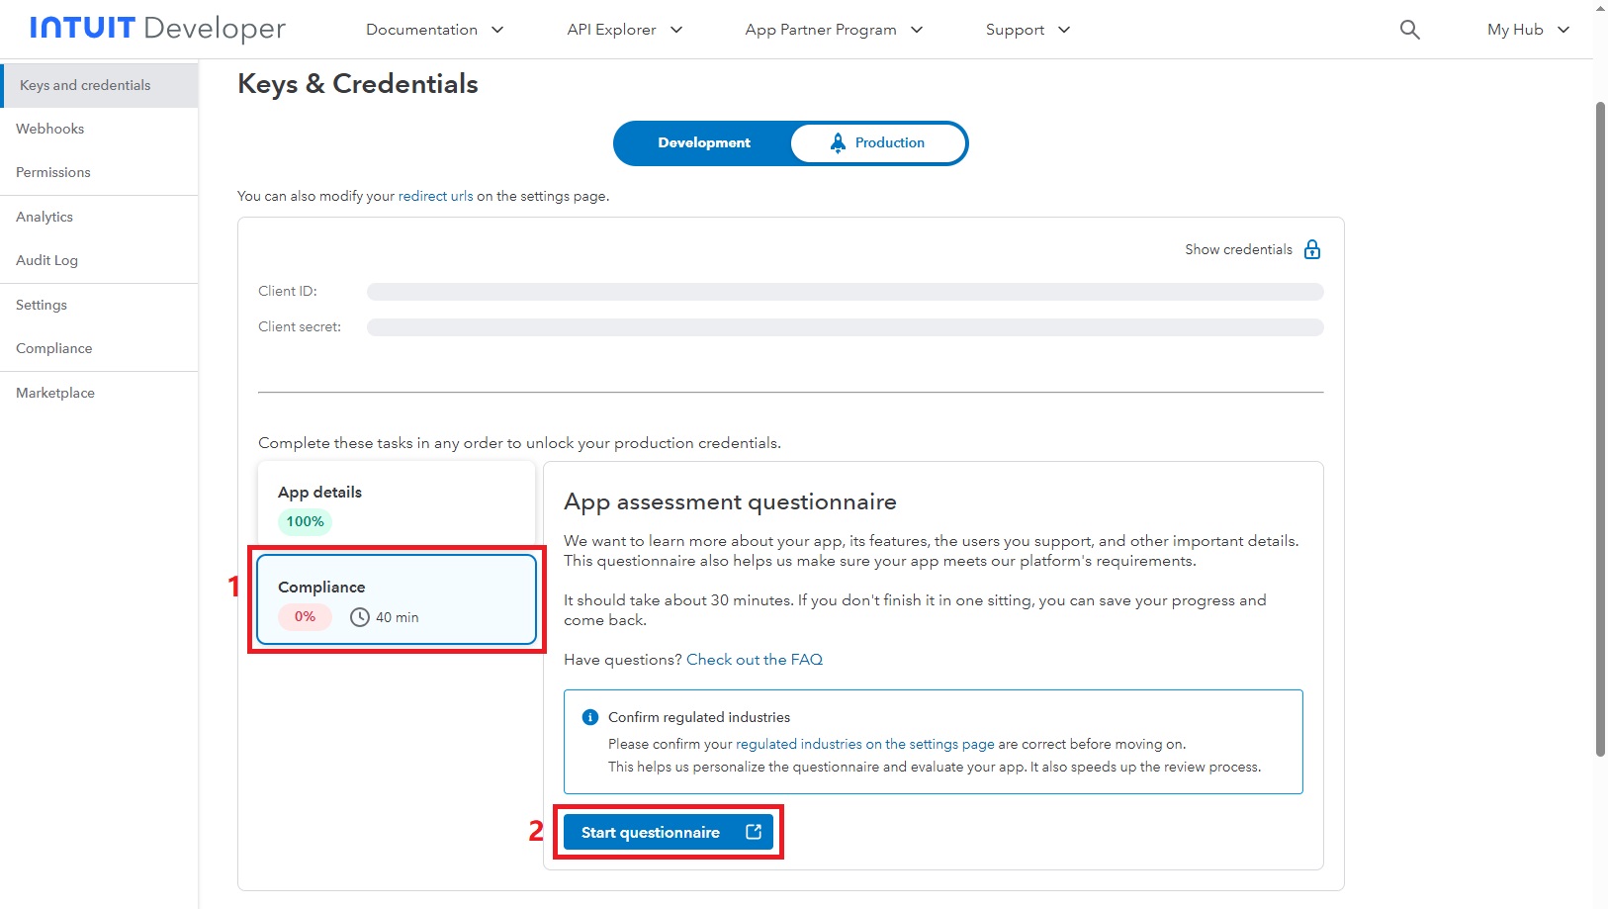This screenshot has height=909, width=1608.
Task: Follow the redirect urls link
Action: [435, 196]
